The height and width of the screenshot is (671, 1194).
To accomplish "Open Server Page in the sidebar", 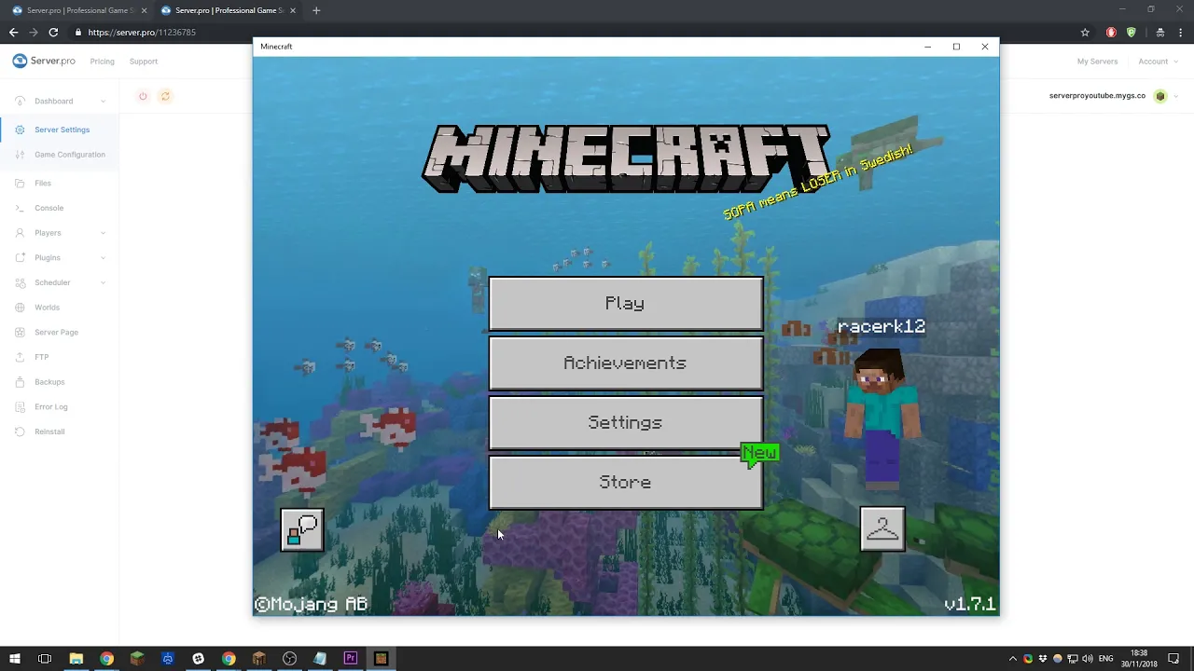I will (x=56, y=333).
